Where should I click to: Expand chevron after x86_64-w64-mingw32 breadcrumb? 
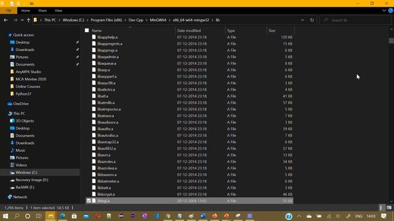pyautogui.click(x=212, y=20)
